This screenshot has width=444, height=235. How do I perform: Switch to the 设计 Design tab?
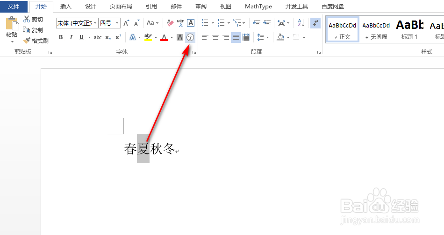click(91, 6)
